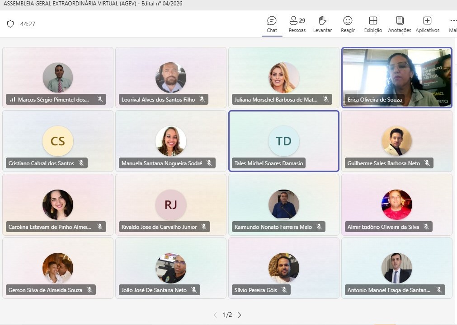Click the CS avatar for Cristiano Cabral
The image size is (457, 325).
click(58, 141)
